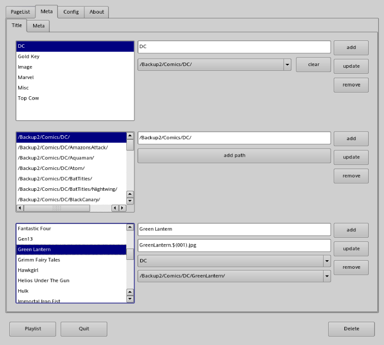This screenshot has width=384, height=345.
Task: Select Fantastic Four in title list
Action: (72, 229)
